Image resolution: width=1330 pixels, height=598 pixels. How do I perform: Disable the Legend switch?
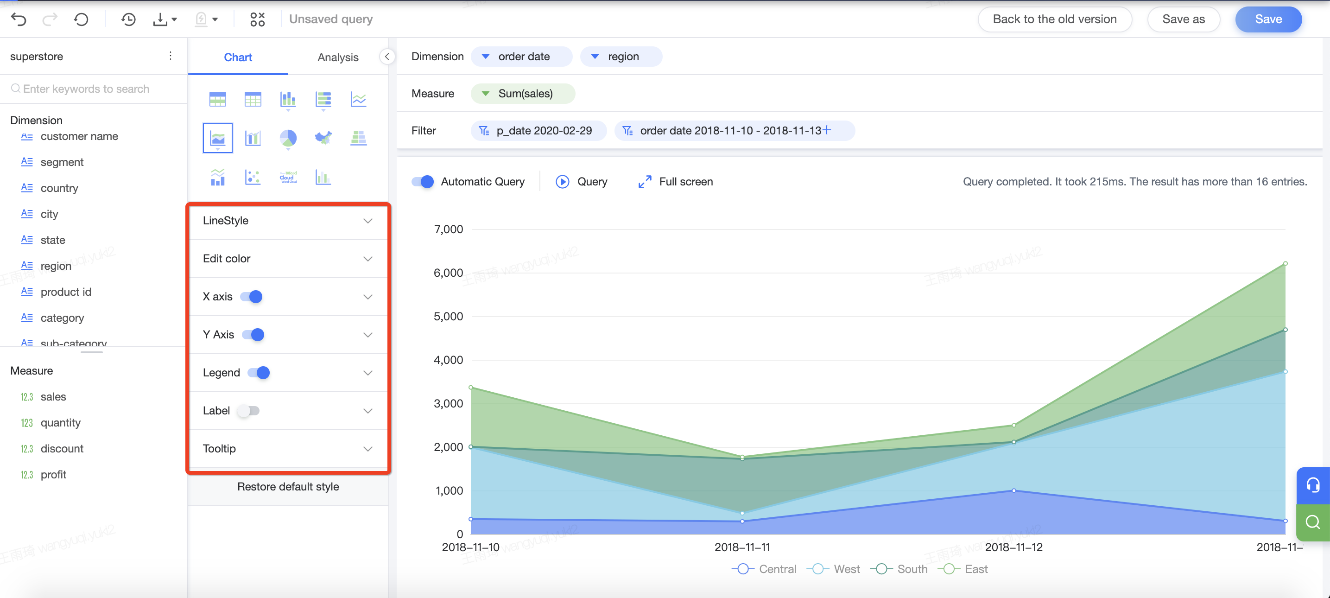click(259, 373)
